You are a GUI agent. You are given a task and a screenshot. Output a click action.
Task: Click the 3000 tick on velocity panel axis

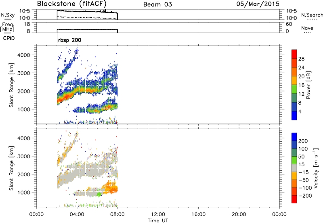pyautogui.click(x=24, y=156)
